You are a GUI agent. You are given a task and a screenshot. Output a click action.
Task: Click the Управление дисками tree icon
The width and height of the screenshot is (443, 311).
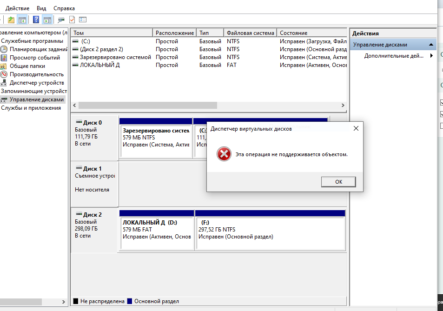pyautogui.click(x=4, y=99)
